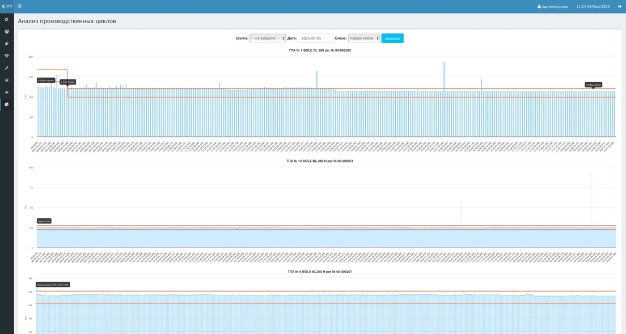Open the heartbeat monitoring sidebar icon

click(6, 56)
